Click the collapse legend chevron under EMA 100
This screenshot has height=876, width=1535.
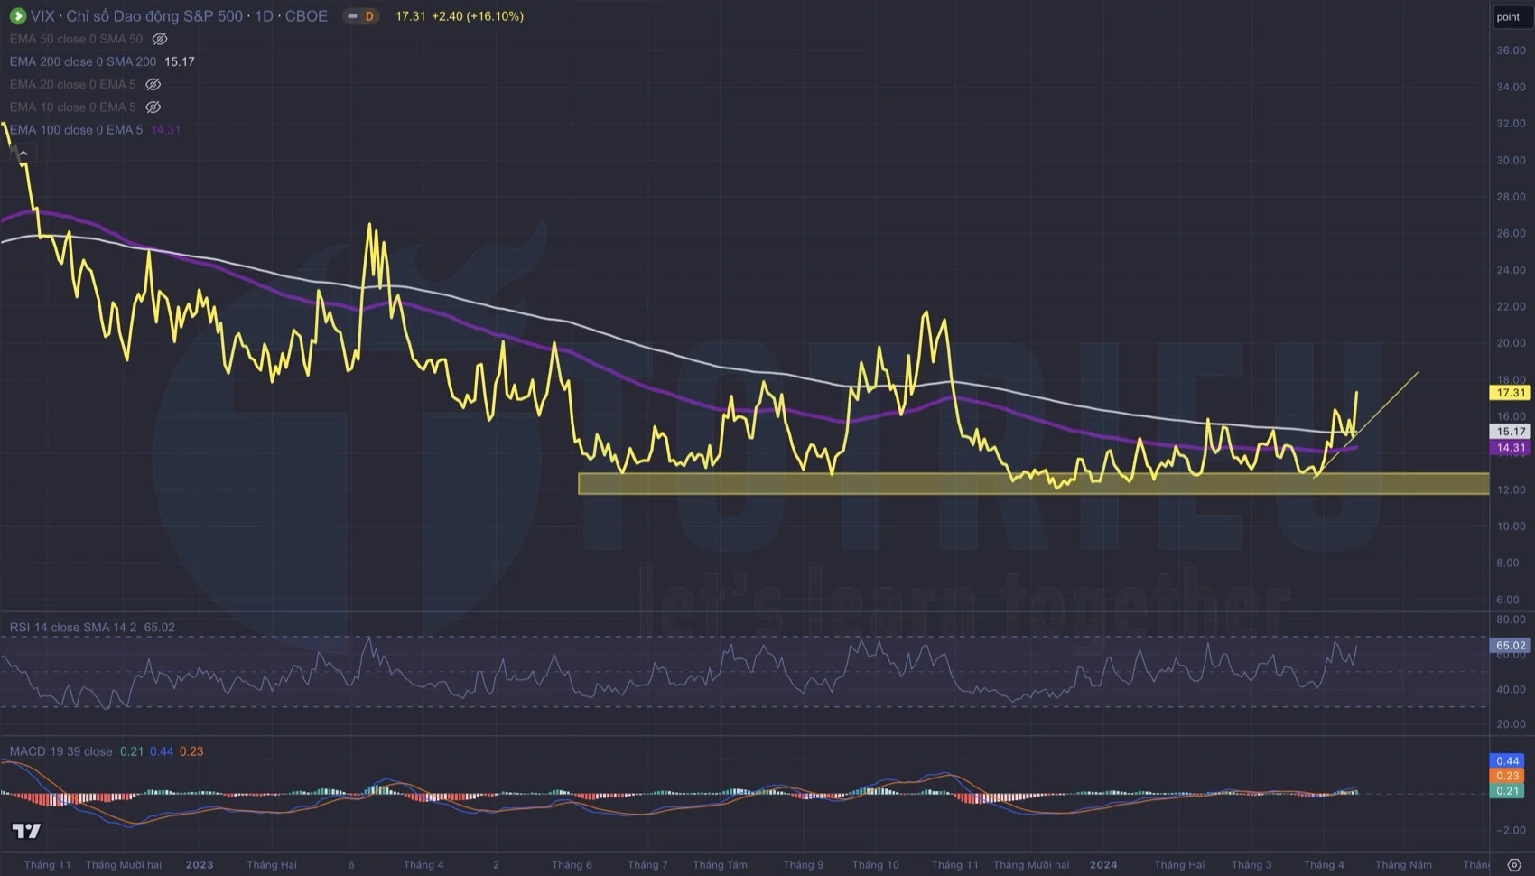23,154
